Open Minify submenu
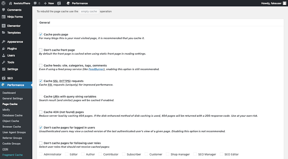Viewport: 288px width, 159px height. point(6,110)
